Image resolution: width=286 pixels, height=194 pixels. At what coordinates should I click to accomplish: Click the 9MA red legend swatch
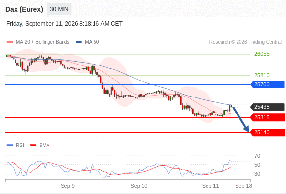(x=33, y=145)
